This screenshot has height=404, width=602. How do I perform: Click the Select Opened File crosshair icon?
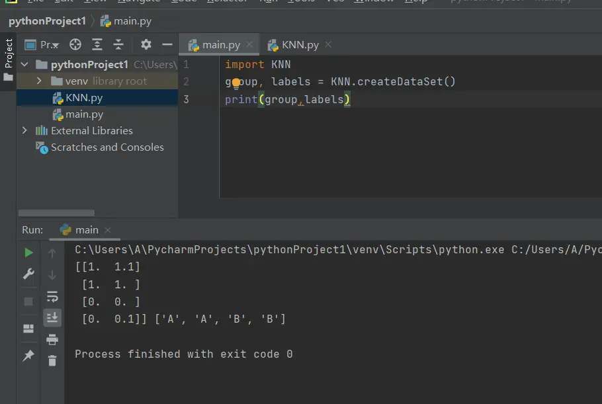pyautogui.click(x=75, y=44)
